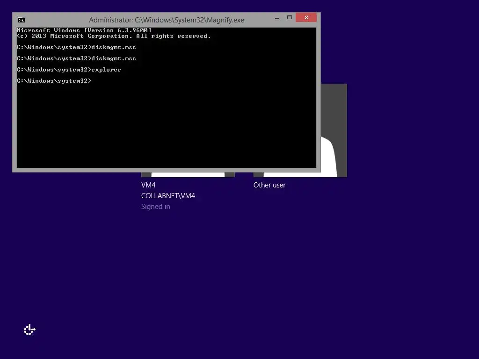Click the first diskmgmt.msc command line
479x359 pixels.
tap(76, 47)
